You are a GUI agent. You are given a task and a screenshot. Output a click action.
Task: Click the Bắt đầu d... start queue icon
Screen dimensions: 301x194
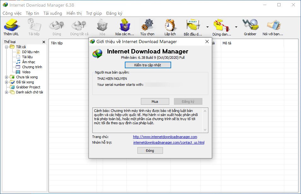(x=193, y=25)
